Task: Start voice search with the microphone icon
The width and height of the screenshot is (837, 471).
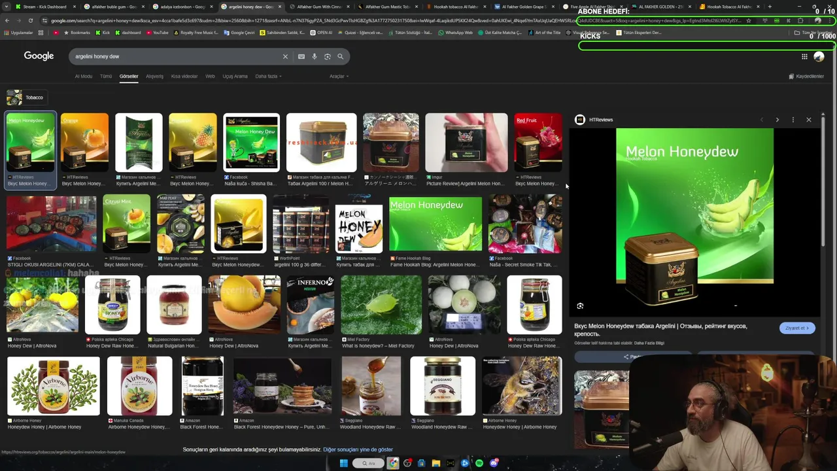Action: pyautogui.click(x=315, y=56)
